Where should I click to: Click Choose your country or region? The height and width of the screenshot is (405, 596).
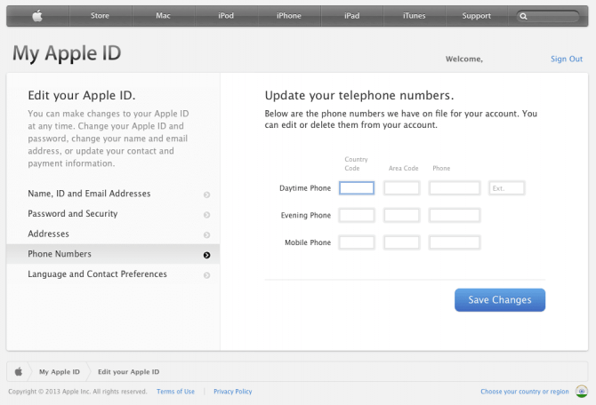click(x=525, y=392)
